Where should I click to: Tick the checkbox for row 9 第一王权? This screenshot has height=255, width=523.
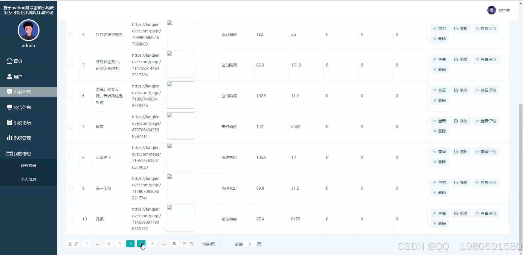tap(71, 188)
